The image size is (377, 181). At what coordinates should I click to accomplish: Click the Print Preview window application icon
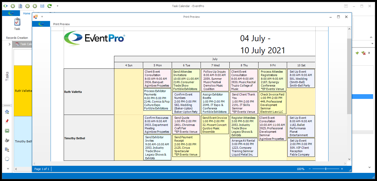click(x=36, y=17)
